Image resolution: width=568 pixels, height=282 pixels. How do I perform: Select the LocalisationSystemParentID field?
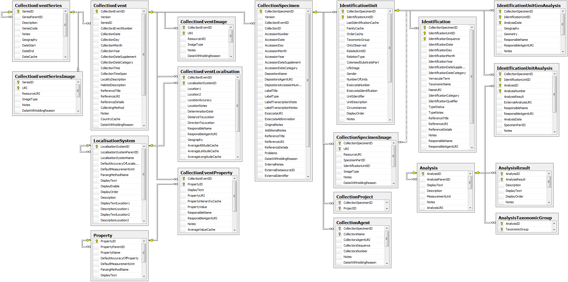[117, 152]
